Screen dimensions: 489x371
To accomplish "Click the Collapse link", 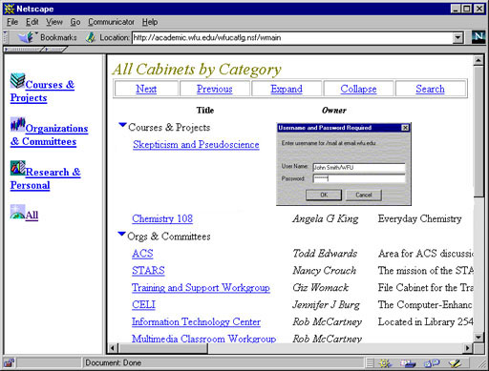I will pyautogui.click(x=358, y=89).
